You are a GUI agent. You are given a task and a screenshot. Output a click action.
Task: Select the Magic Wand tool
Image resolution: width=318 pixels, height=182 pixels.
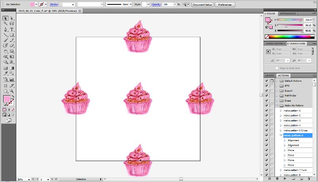(x=6, y=24)
